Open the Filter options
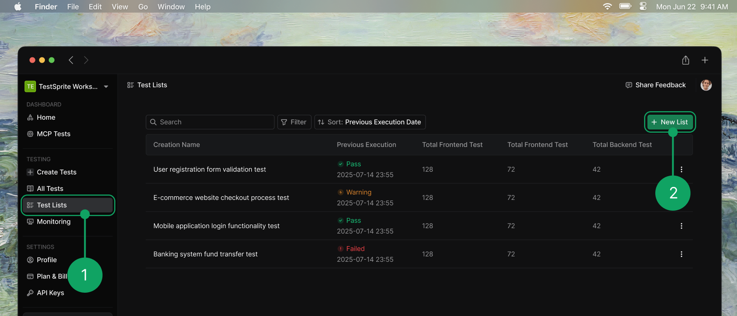Screen dimensions: 737x316 pyautogui.click(x=294, y=122)
